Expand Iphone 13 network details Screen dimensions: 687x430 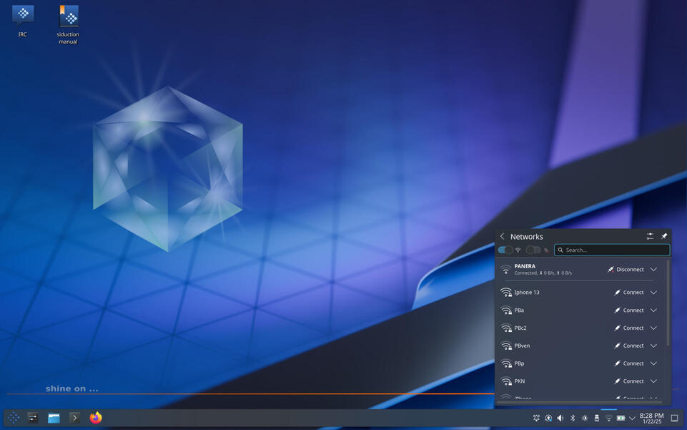[x=653, y=293]
